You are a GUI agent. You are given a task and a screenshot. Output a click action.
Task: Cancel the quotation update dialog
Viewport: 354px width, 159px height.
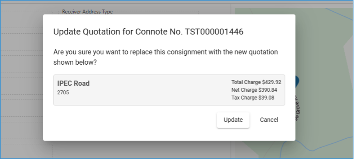[269, 120]
